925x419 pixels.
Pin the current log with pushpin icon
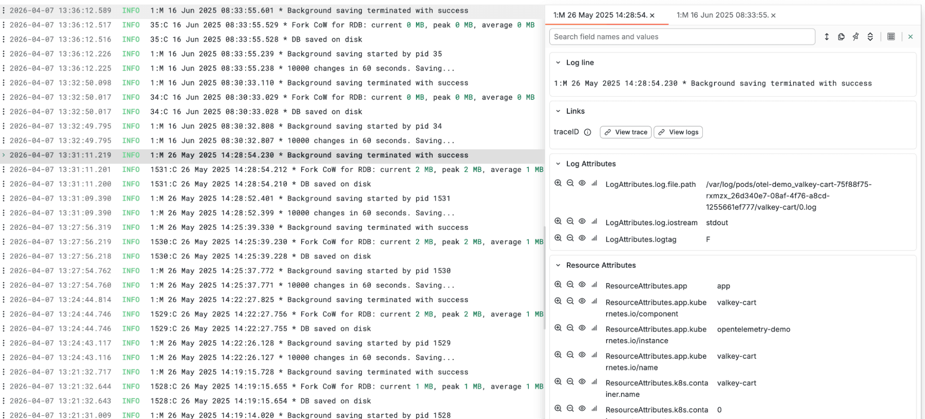point(856,37)
